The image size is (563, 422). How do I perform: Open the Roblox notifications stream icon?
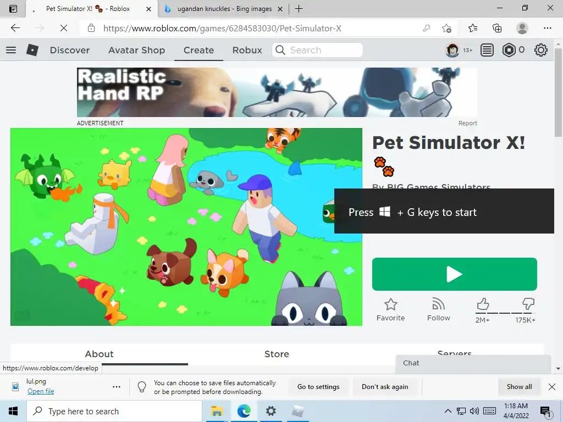pyautogui.click(x=487, y=50)
